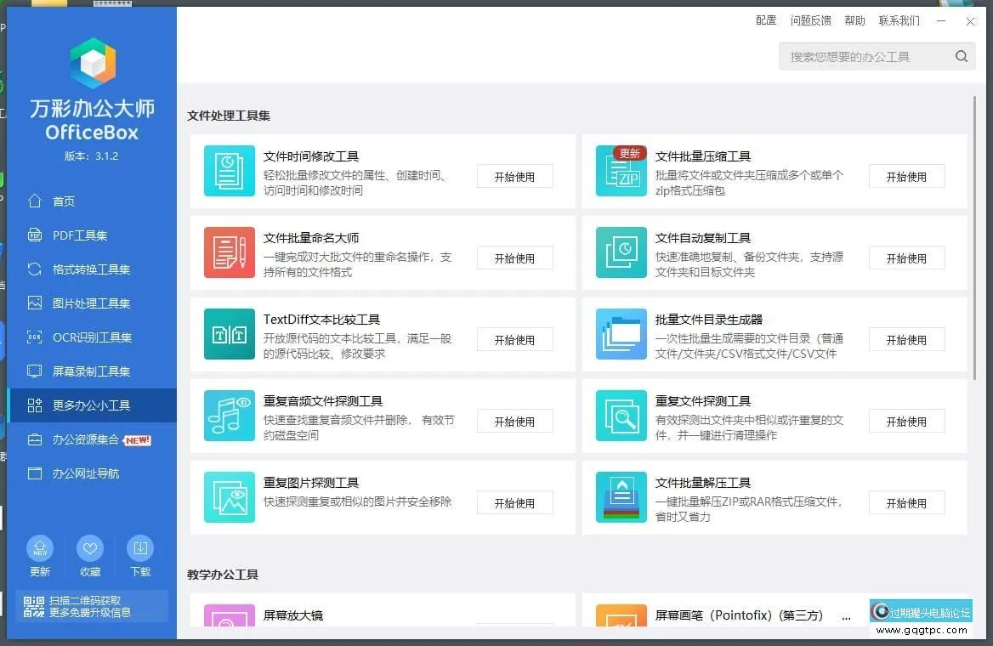Click the search magnifier in the search bar
Image resolution: width=993 pixels, height=646 pixels.
coord(961,55)
